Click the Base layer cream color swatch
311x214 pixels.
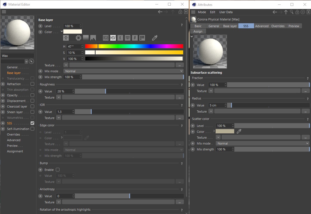[x=73, y=31]
